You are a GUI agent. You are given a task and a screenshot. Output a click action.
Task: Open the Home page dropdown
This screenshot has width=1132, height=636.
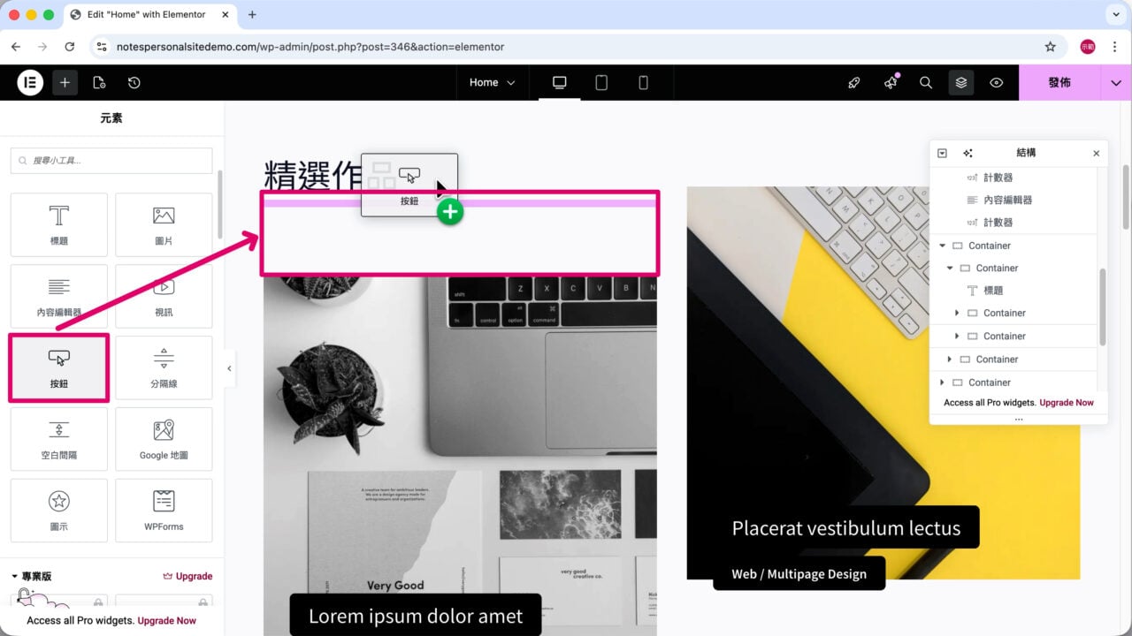click(492, 82)
